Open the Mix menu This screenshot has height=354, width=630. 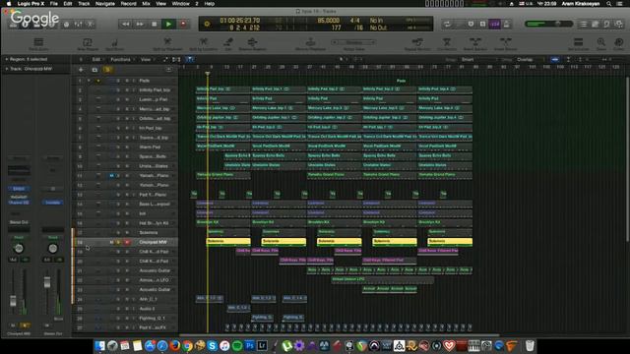147,4
